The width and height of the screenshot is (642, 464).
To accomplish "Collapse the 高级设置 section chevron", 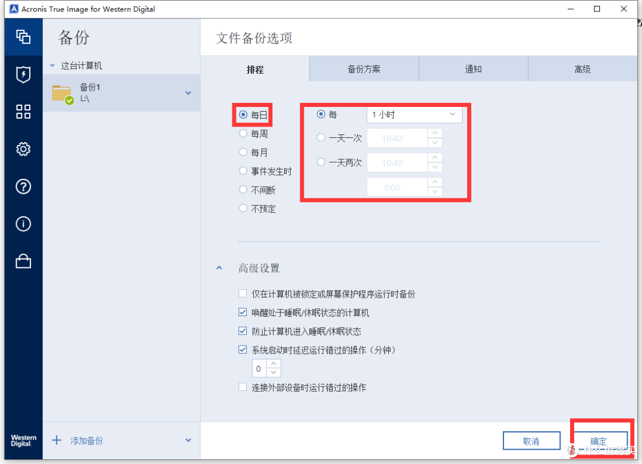I will coord(219,268).
